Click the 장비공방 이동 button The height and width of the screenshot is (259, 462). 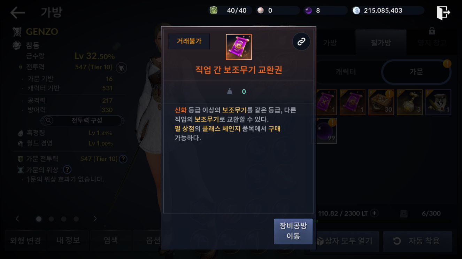pyautogui.click(x=293, y=231)
